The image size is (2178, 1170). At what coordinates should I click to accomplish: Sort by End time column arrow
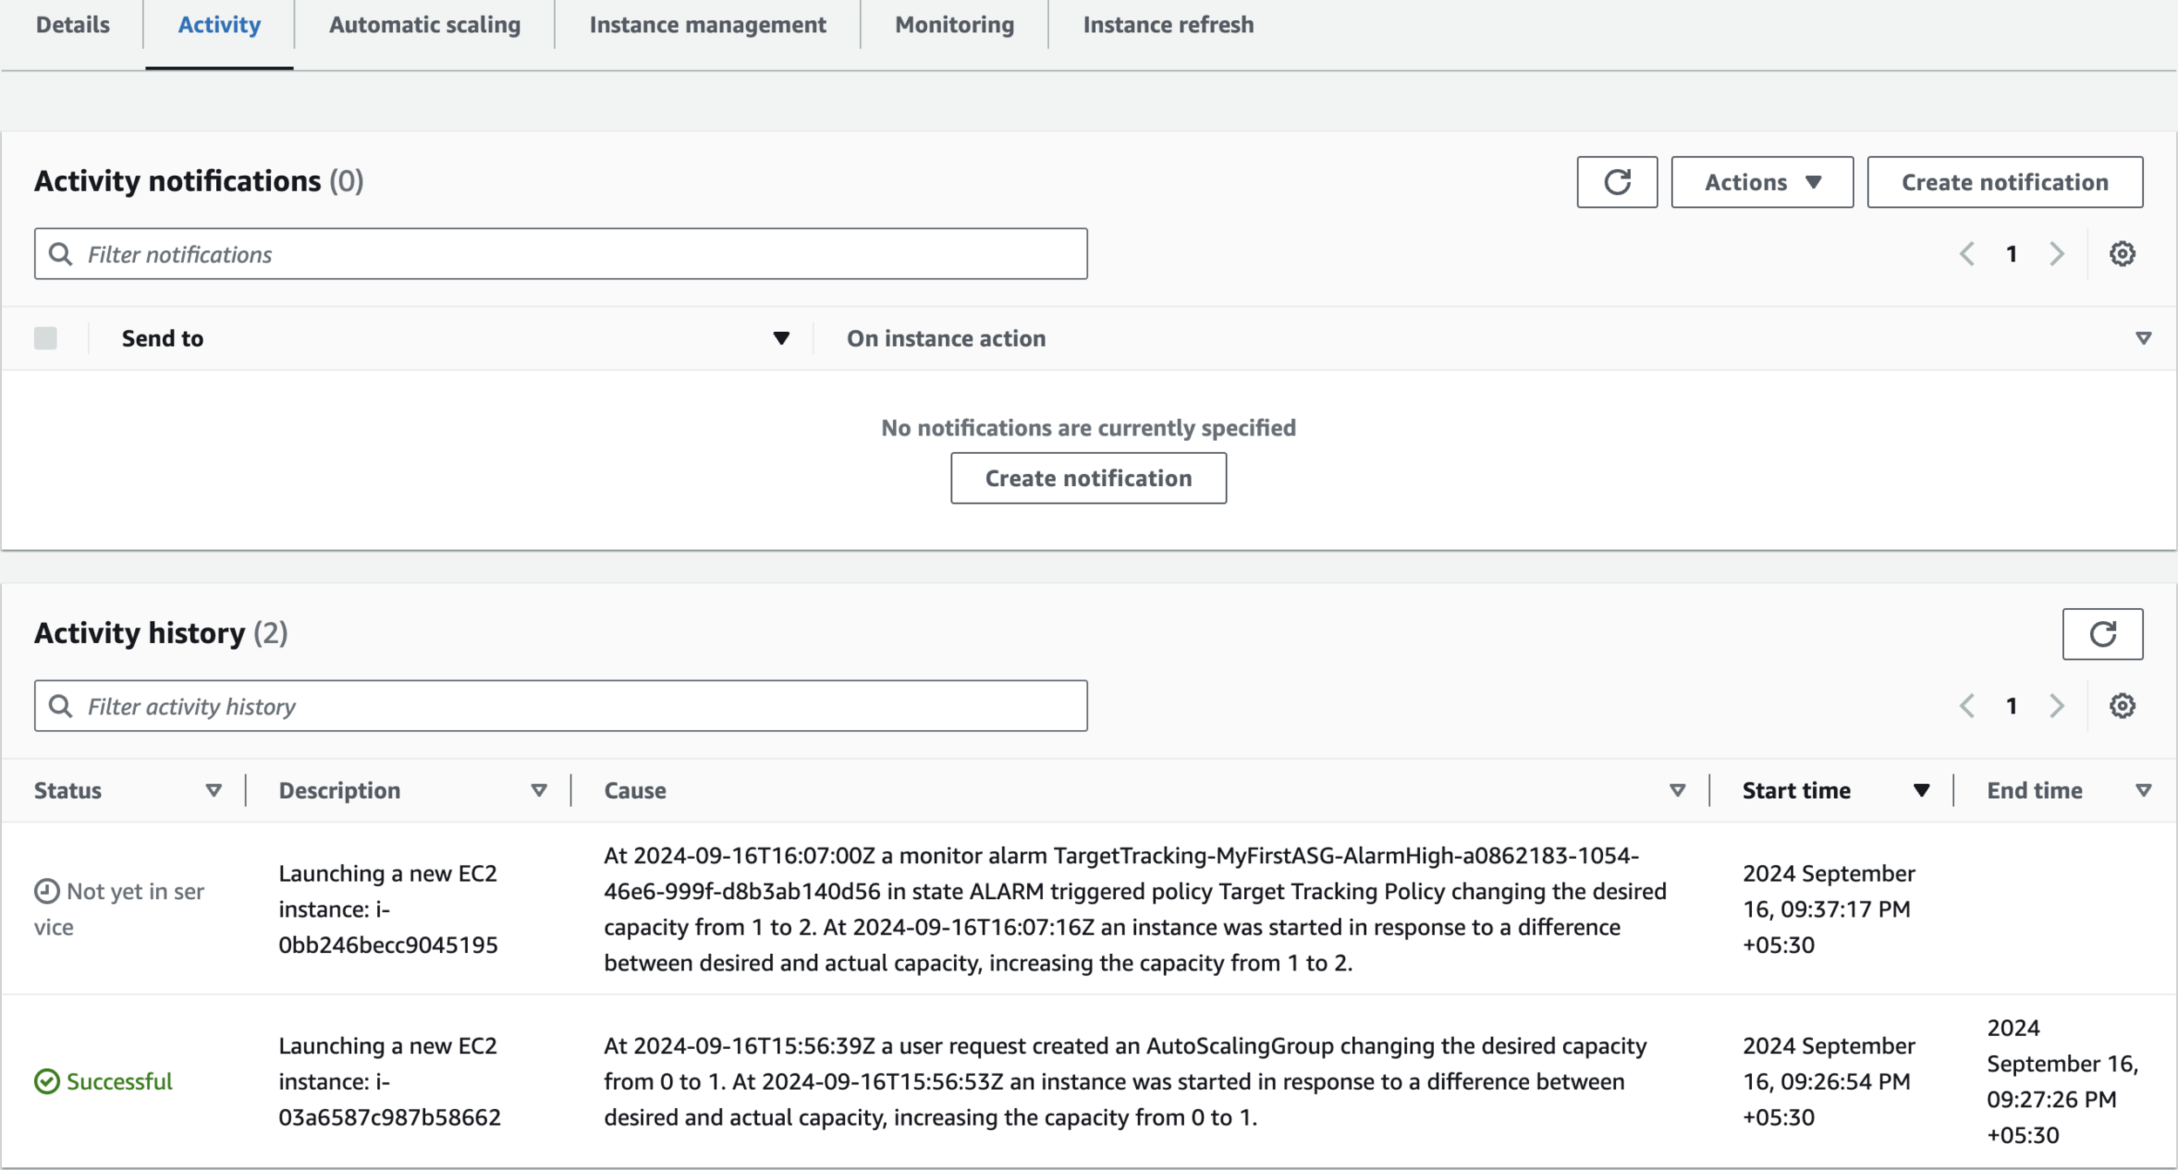click(2143, 790)
